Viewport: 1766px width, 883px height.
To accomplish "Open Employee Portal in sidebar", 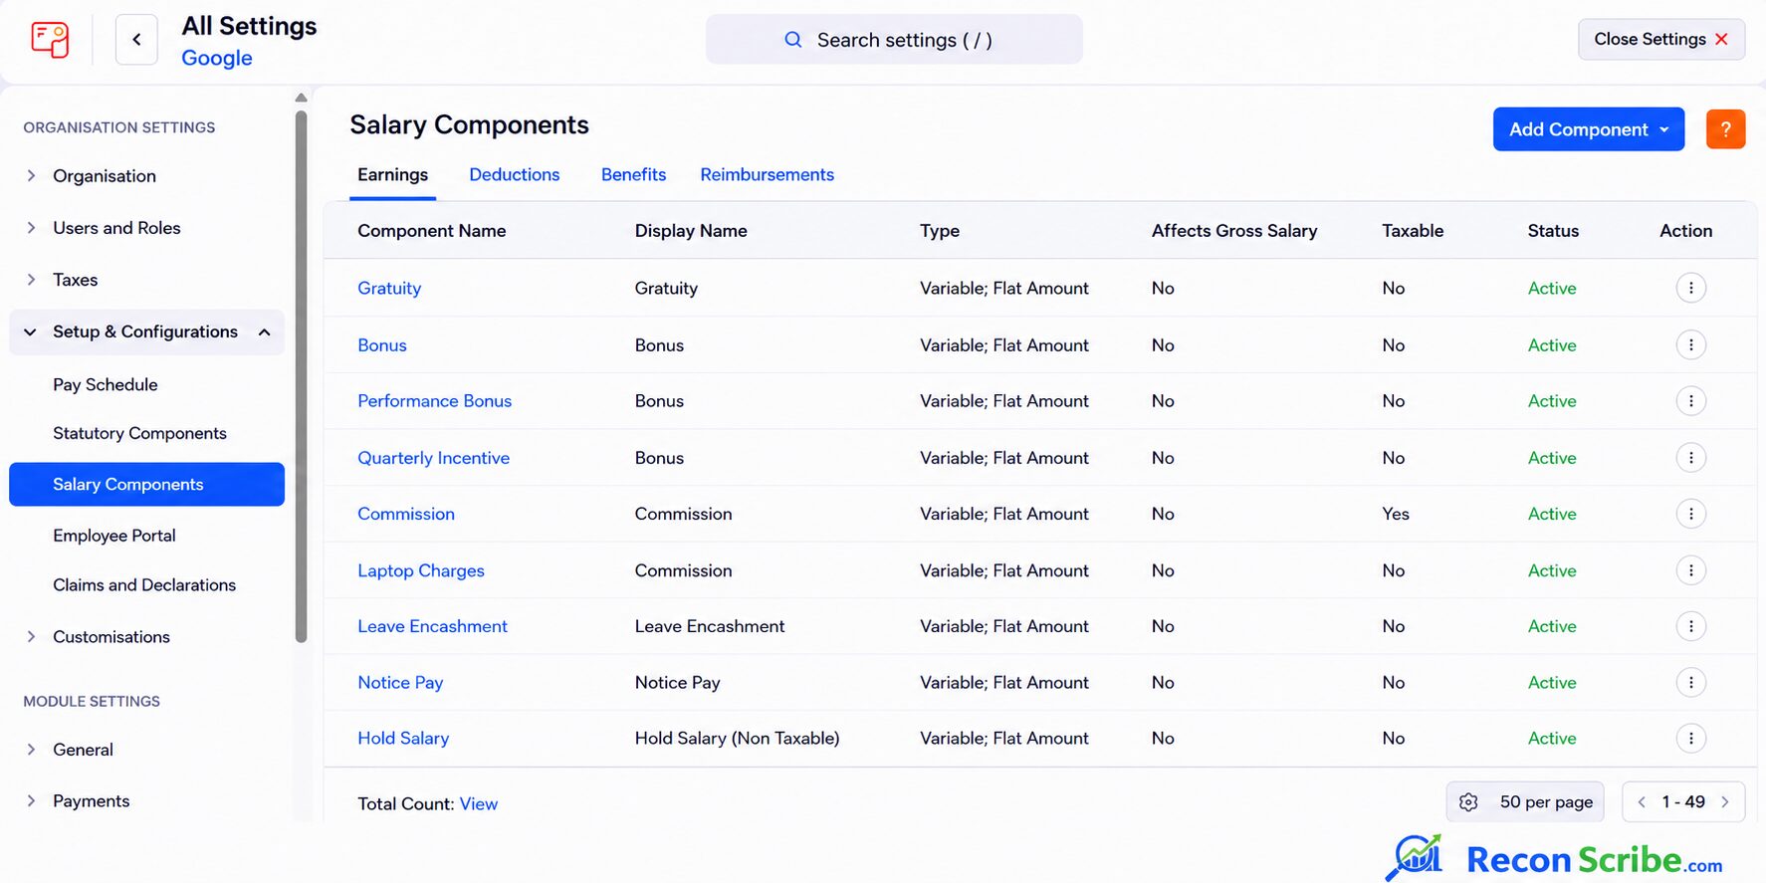I will [x=114, y=536].
